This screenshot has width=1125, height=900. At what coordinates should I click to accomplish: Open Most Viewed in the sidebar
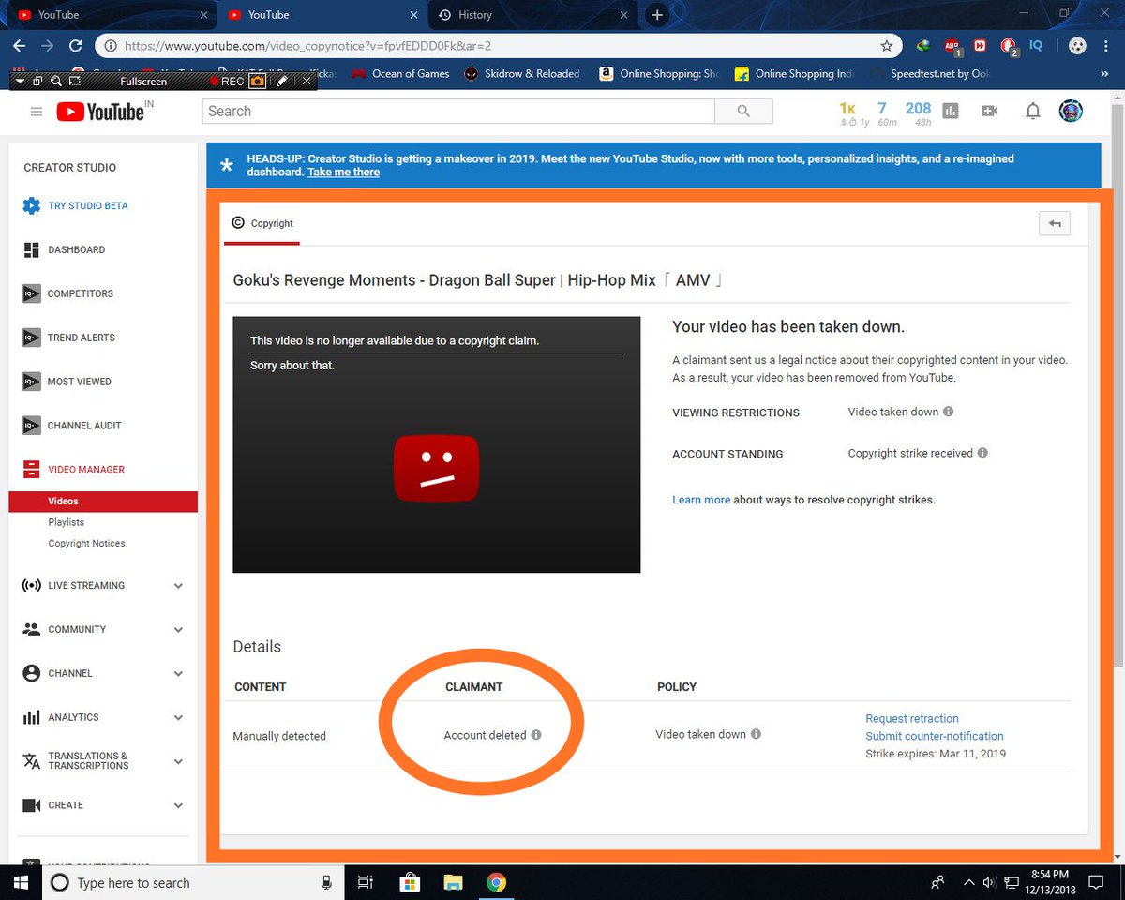pos(67,382)
